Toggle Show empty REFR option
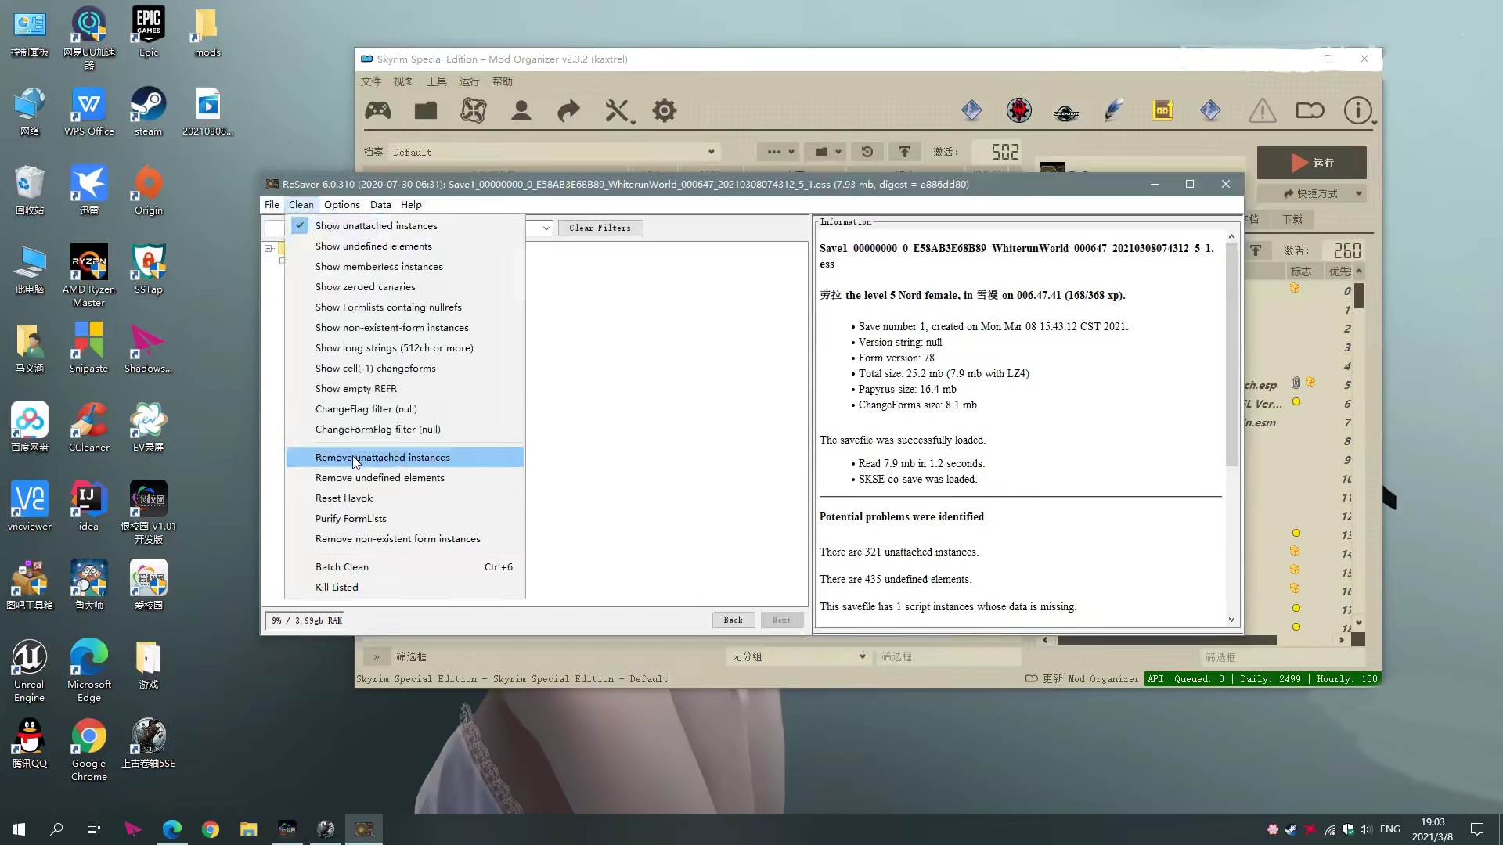The image size is (1503, 845). click(x=405, y=388)
